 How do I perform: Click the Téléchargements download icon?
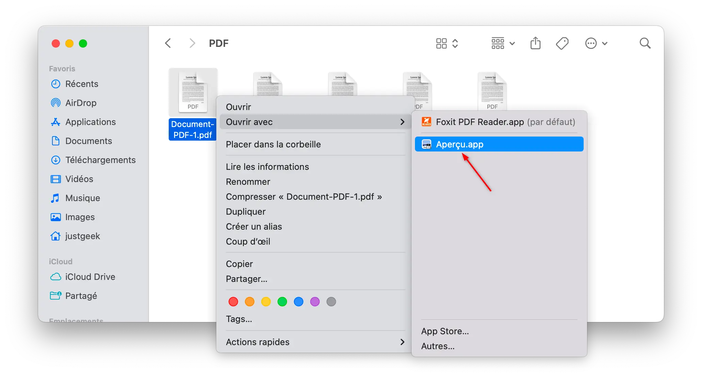click(56, 160)
